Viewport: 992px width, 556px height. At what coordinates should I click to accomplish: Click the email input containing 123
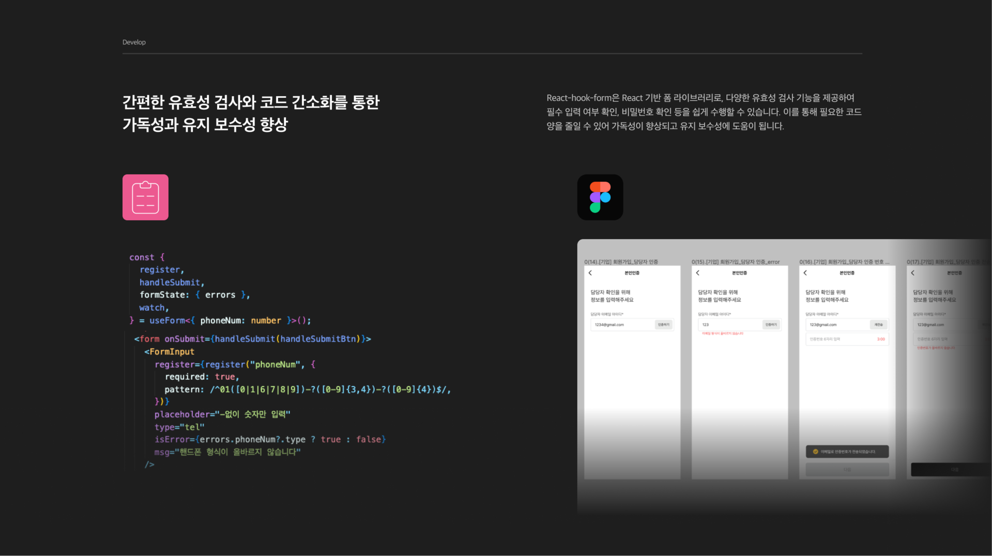[x=740, y=325]
